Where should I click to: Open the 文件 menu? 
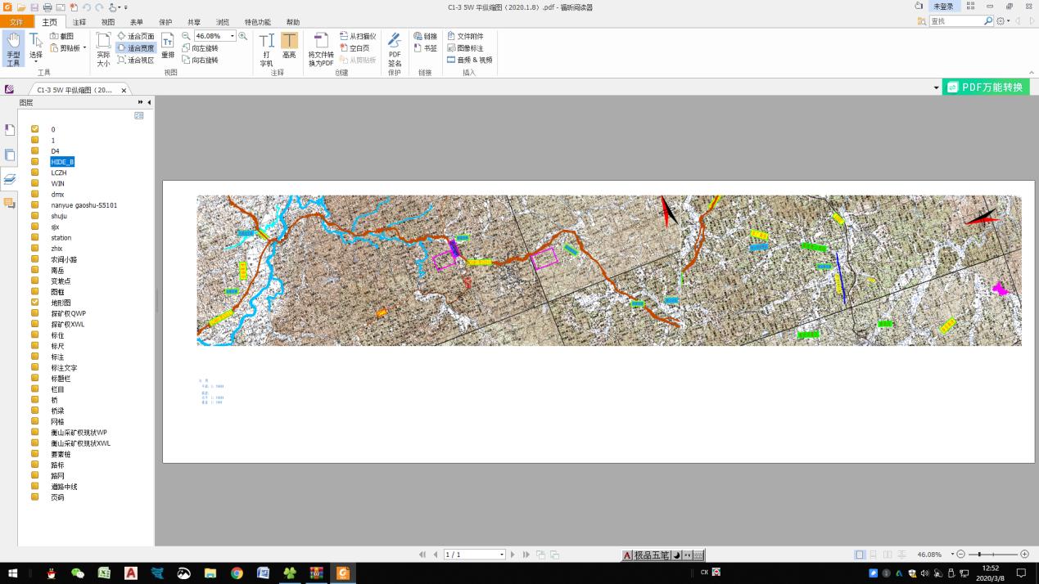pyautogui.click(x=16, y=22)
